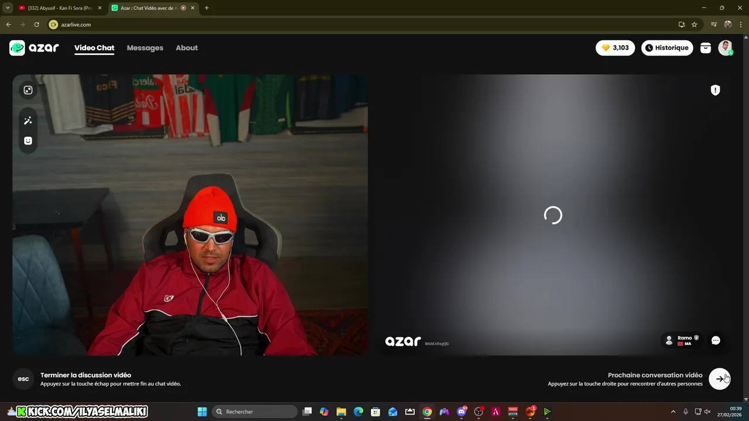Open the About page

(x=187, y=48)
